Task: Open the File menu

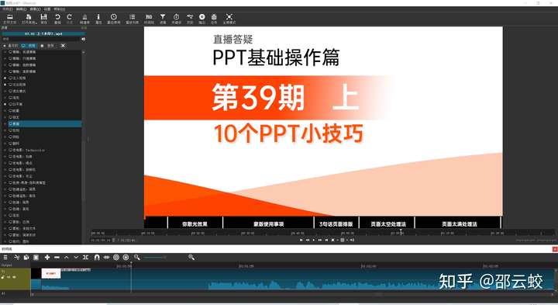Action: (x=8, y=9)
